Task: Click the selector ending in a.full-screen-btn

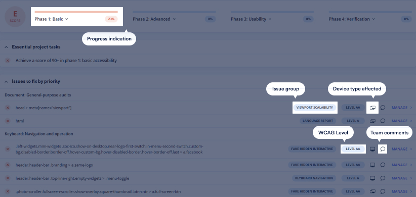Action: point(98,191)
